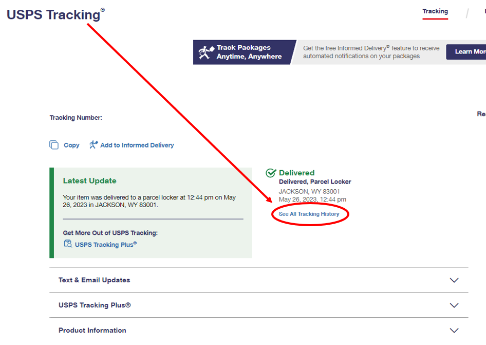Select the Tracking tab

(435, 11)
